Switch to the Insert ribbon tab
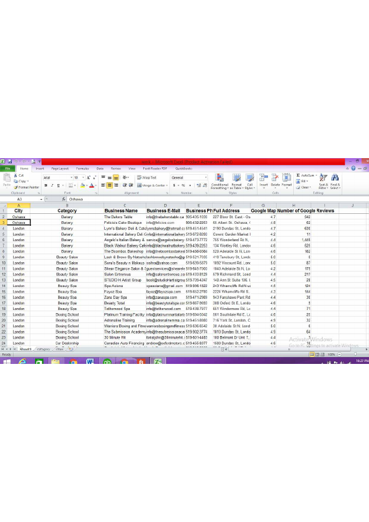Viewport: 369px width, 522px height. click(x=40, y=169)
